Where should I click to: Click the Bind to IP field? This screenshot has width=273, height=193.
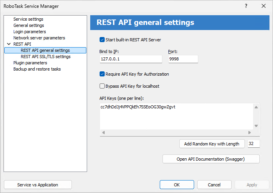(x=131, y=59)
